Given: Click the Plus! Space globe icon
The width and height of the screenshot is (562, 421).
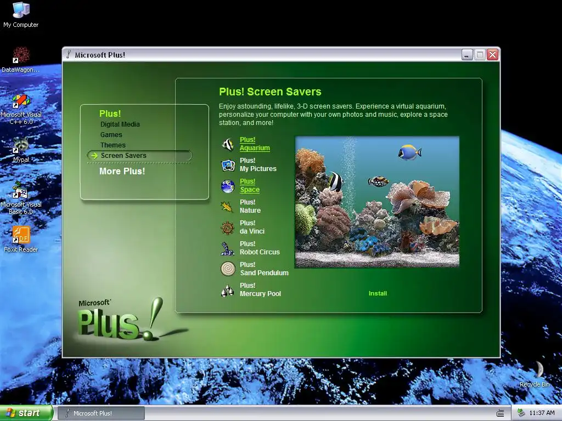Looking at the screenshot, I should tap(228, 186).
